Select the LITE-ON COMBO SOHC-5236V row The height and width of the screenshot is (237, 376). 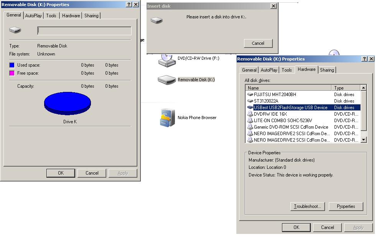pos(303,121)
